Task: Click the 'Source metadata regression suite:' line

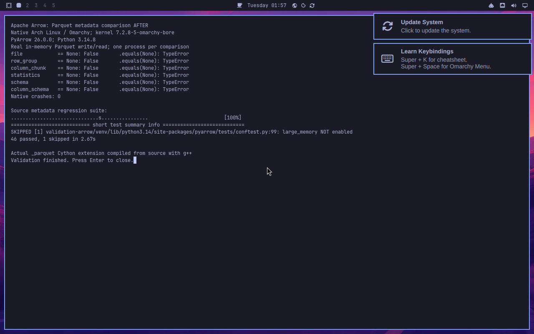Action: click(x=59, y=111)
